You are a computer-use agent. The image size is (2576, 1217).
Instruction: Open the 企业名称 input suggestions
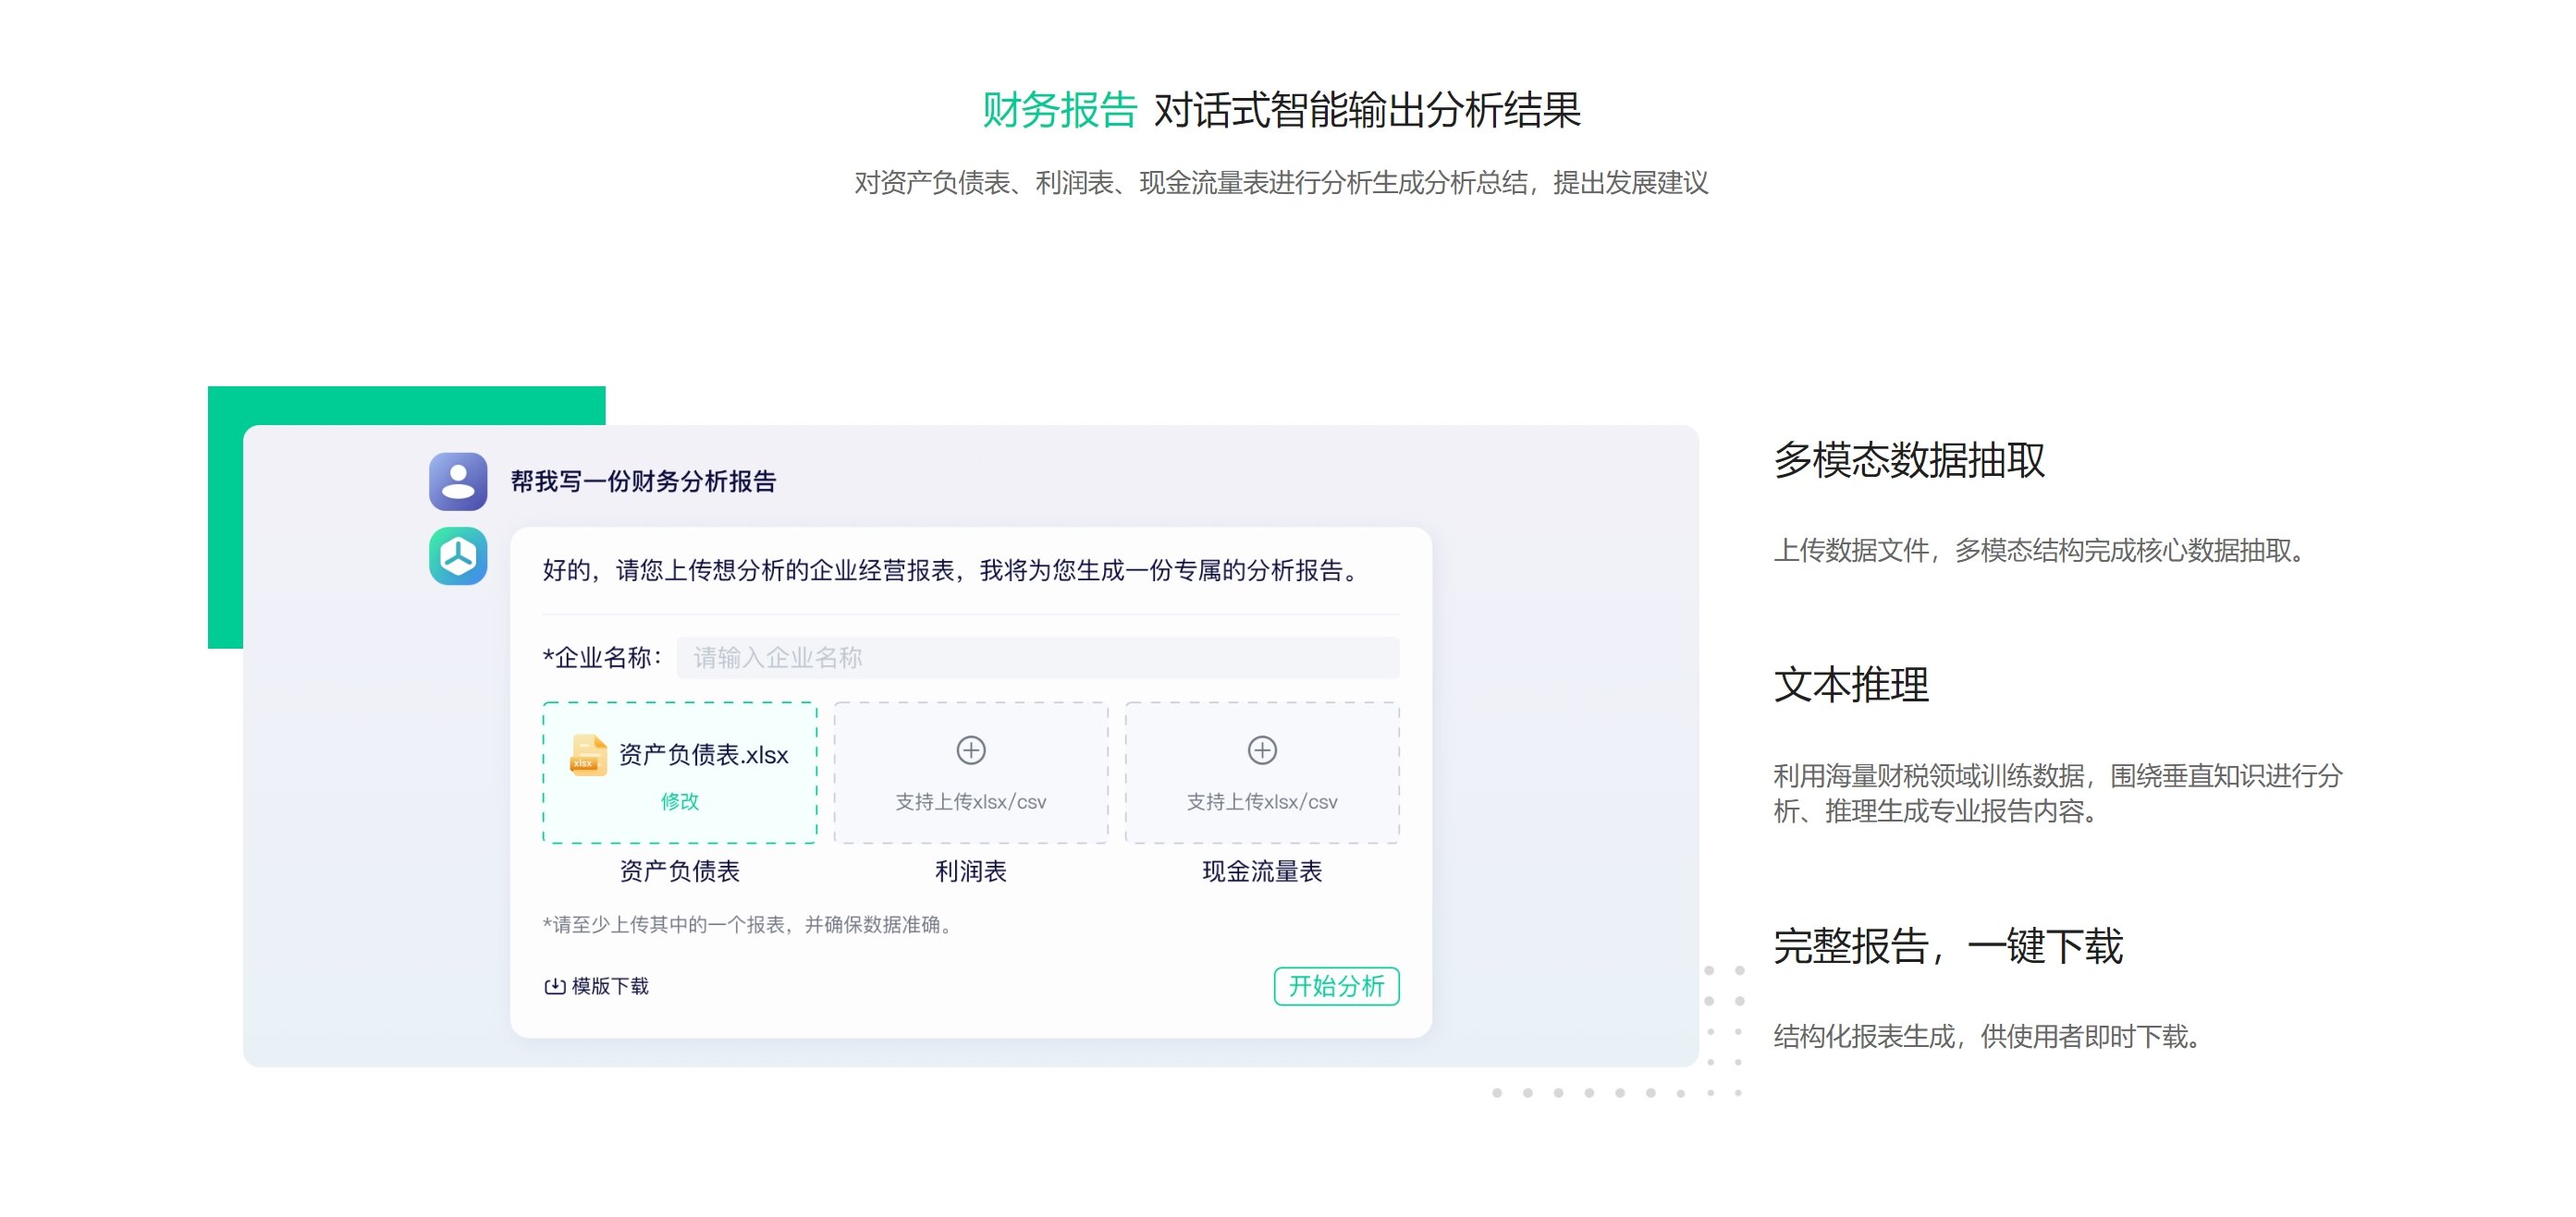[x=1037, y=657]
